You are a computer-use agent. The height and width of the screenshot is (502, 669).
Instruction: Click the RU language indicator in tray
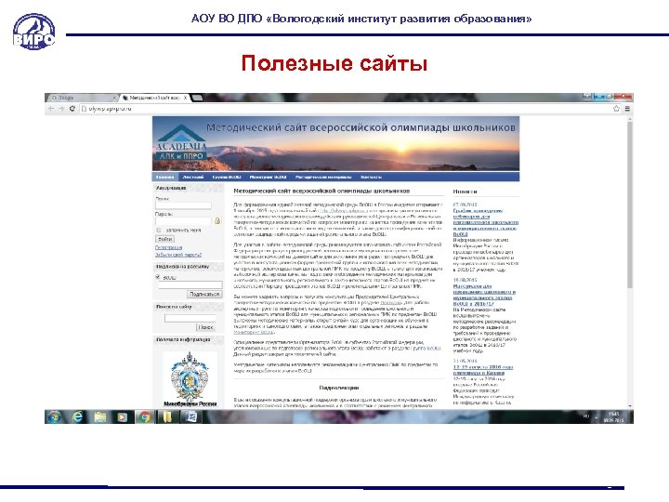tap(585, 416)
